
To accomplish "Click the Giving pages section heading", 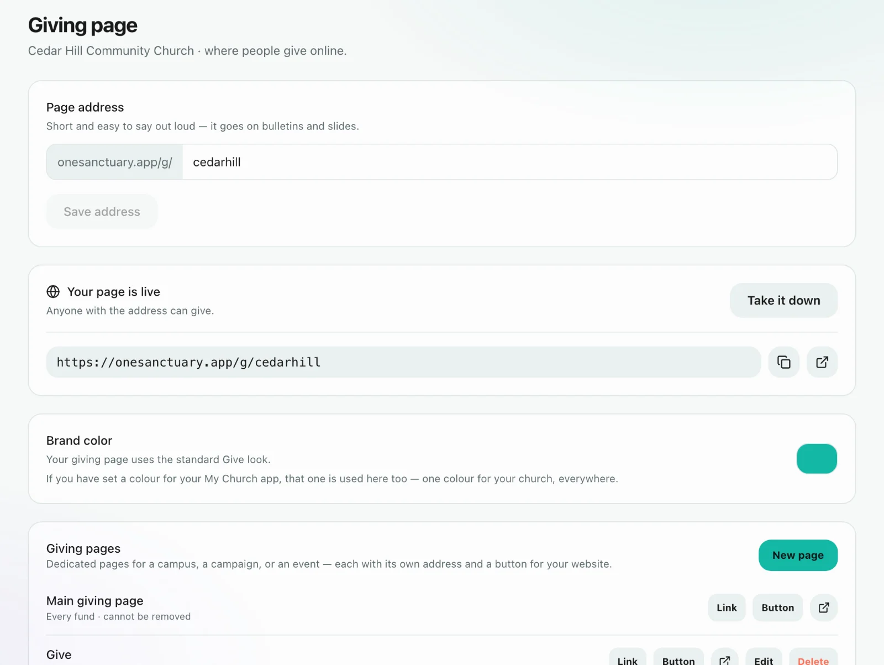I will pos(83,548).
